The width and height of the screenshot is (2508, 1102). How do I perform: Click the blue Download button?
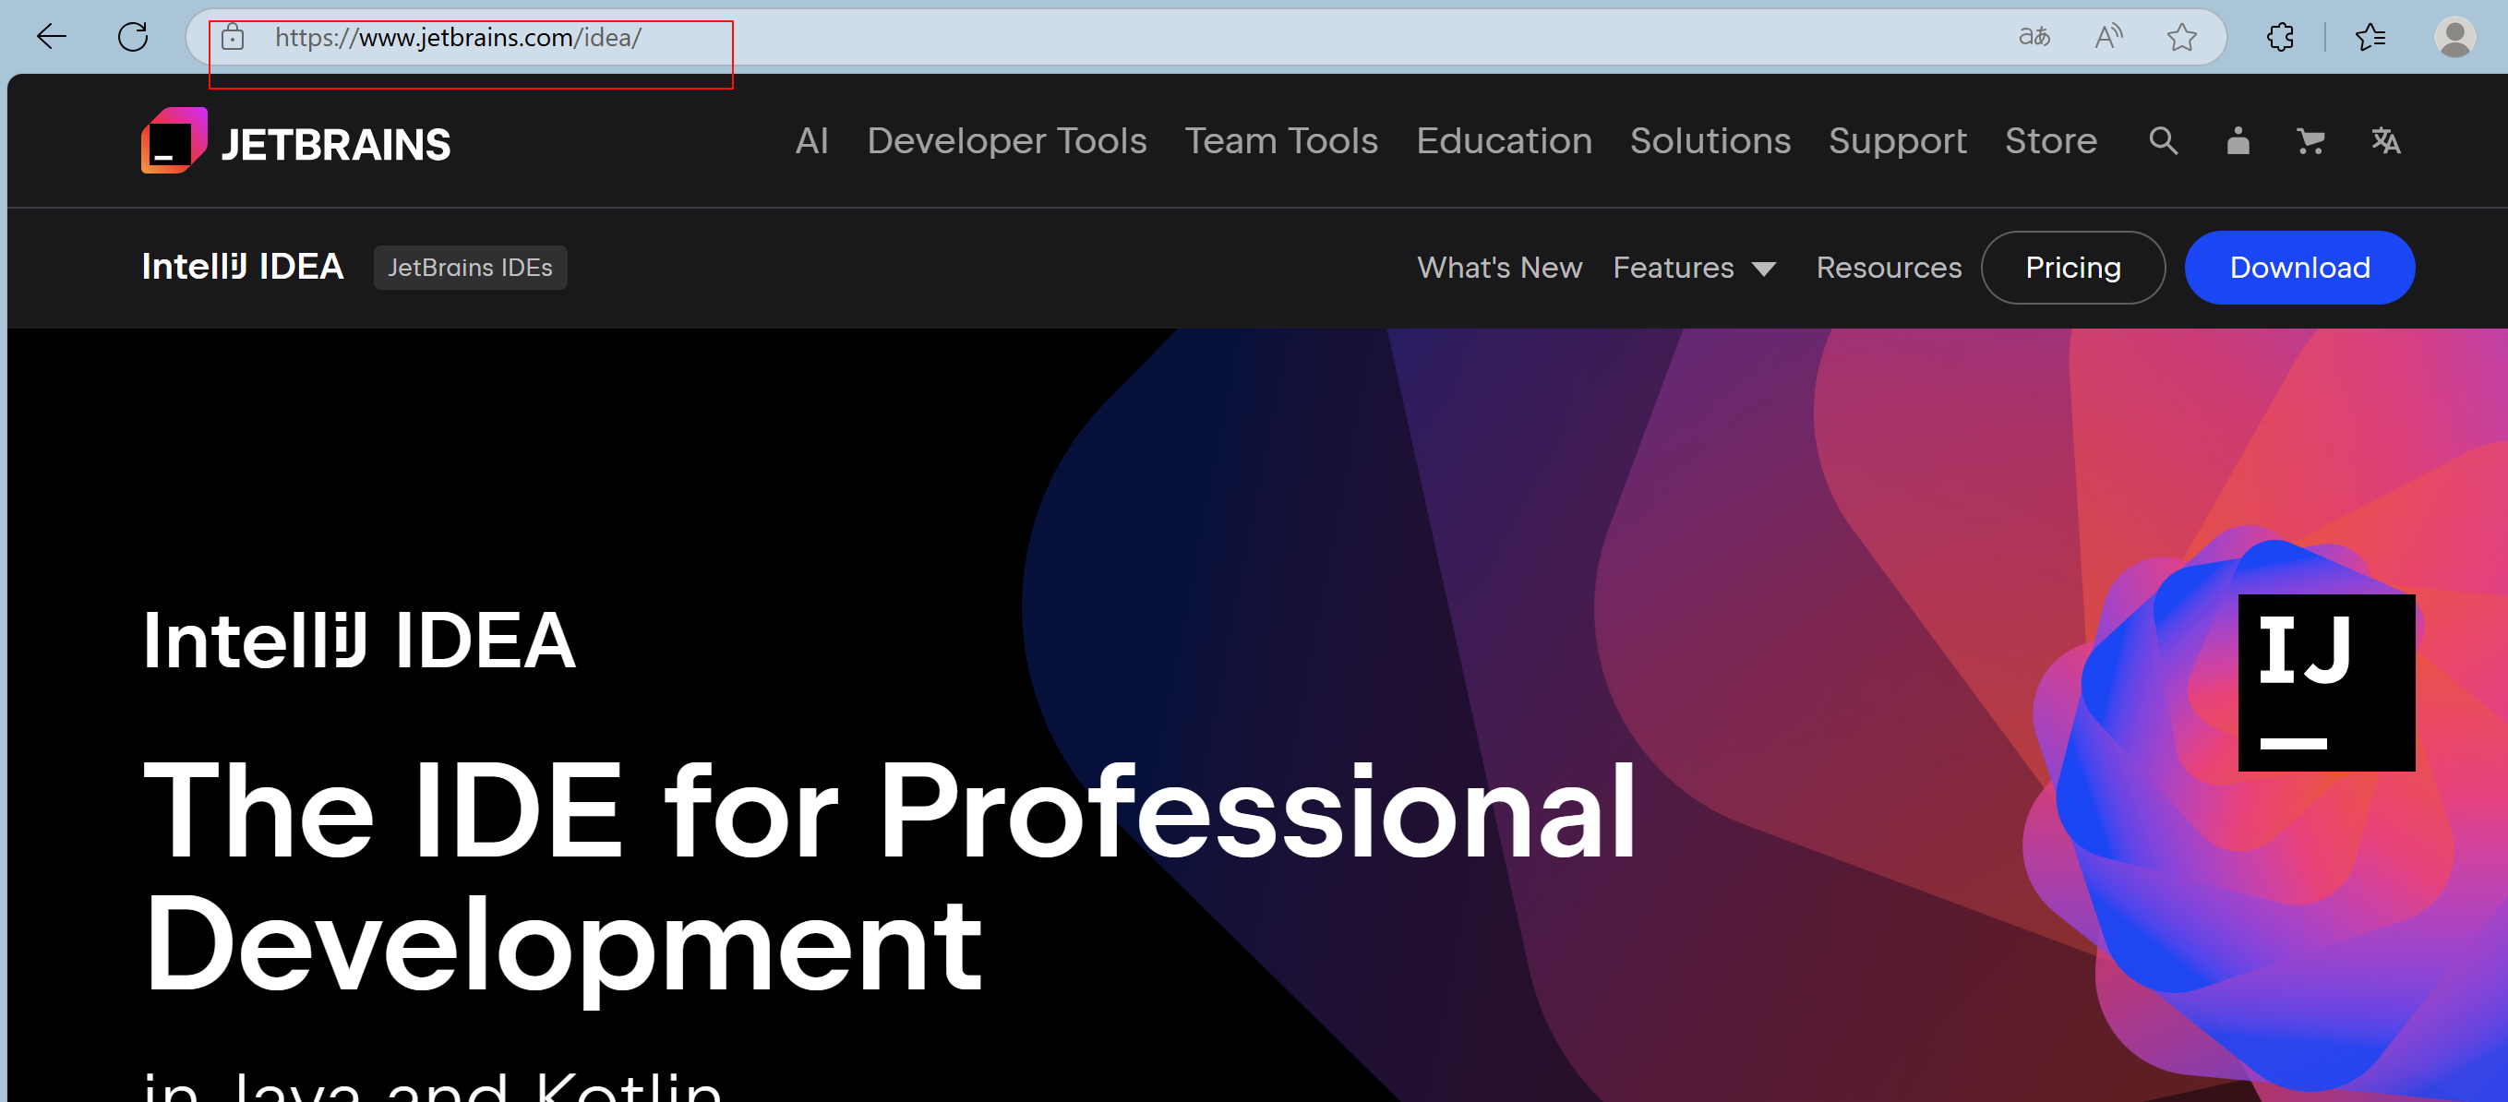[2298, 268]
